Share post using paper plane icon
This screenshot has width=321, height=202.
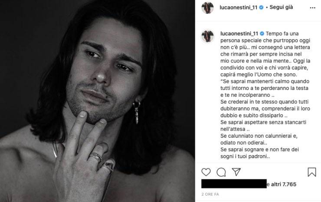[x=236, y=172]
